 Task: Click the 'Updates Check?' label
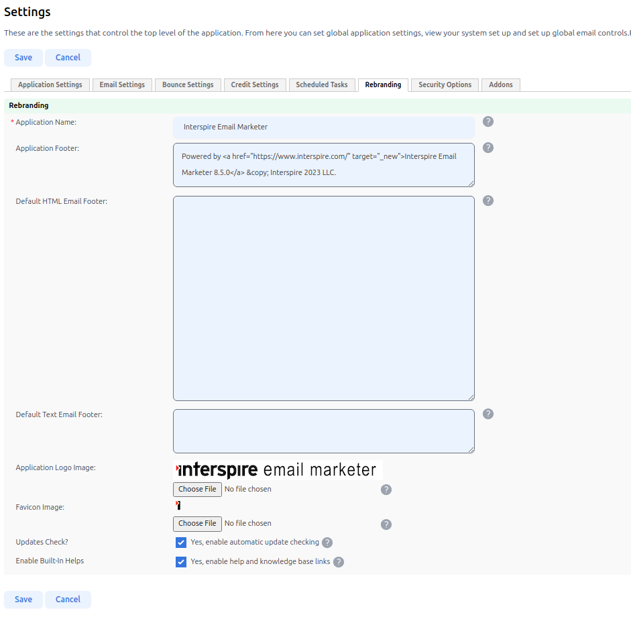(42, 542)
